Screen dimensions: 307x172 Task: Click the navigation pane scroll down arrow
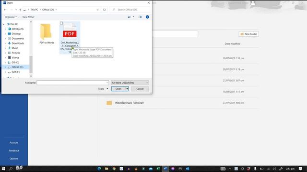(31, 76)
